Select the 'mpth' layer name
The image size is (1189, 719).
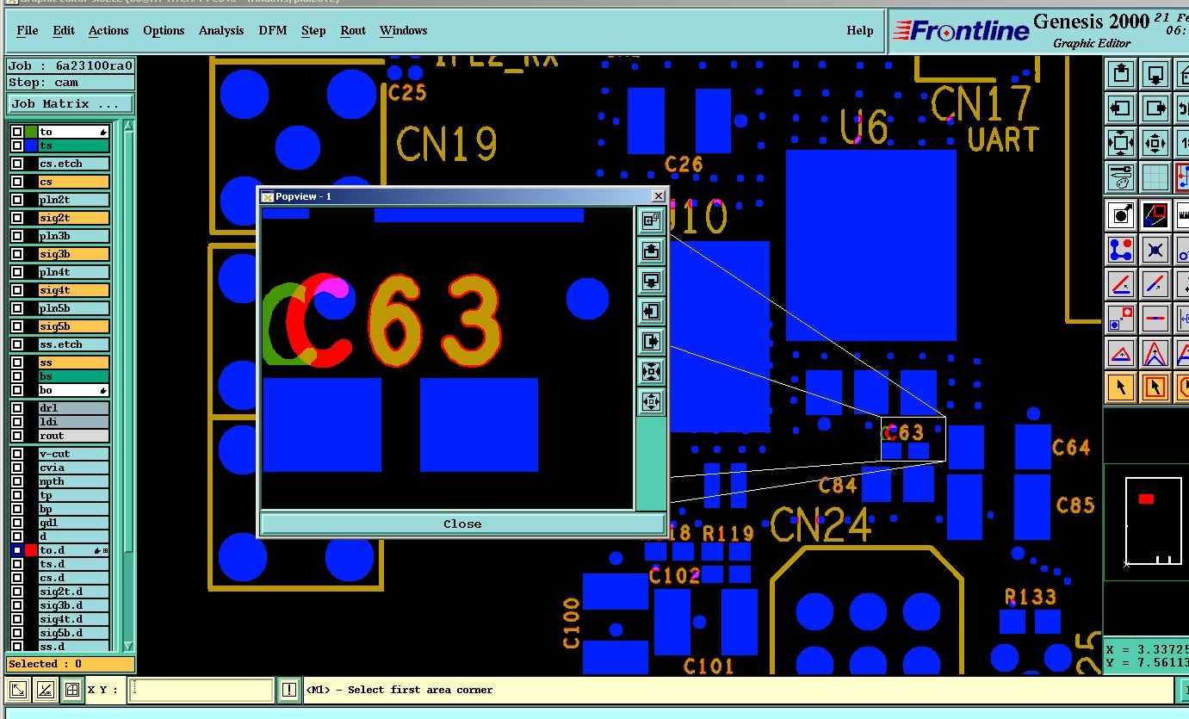click(74, 481)
